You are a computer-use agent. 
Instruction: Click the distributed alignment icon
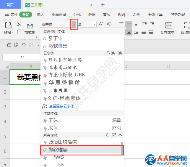tap(151, 32)
